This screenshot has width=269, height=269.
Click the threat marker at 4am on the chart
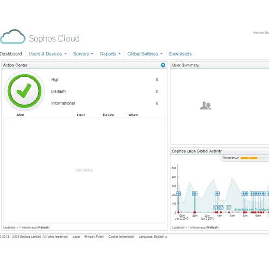(x=217, y=193)
